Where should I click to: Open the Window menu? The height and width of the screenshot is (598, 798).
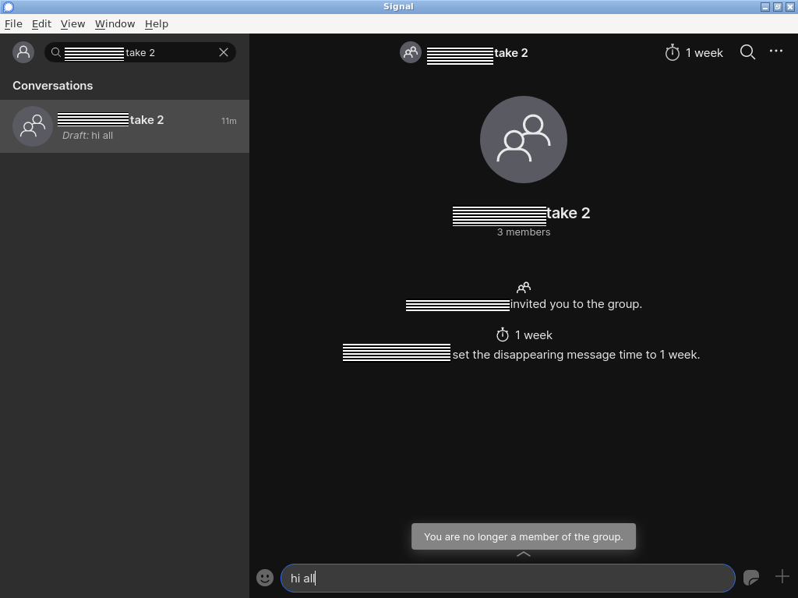tap(115, 24)
